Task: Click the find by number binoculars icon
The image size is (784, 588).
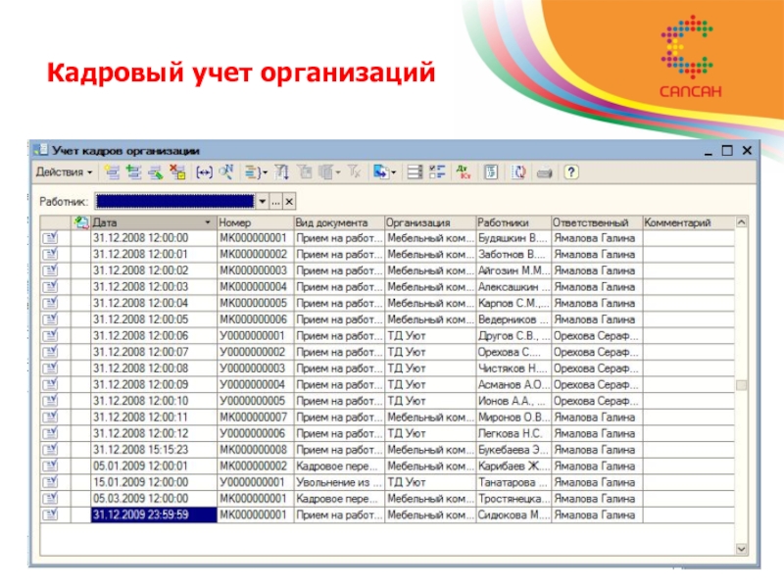Action: point(226,172)
